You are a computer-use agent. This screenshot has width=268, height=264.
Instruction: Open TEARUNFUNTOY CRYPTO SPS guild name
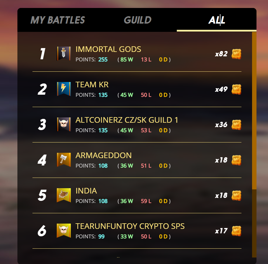130,226
